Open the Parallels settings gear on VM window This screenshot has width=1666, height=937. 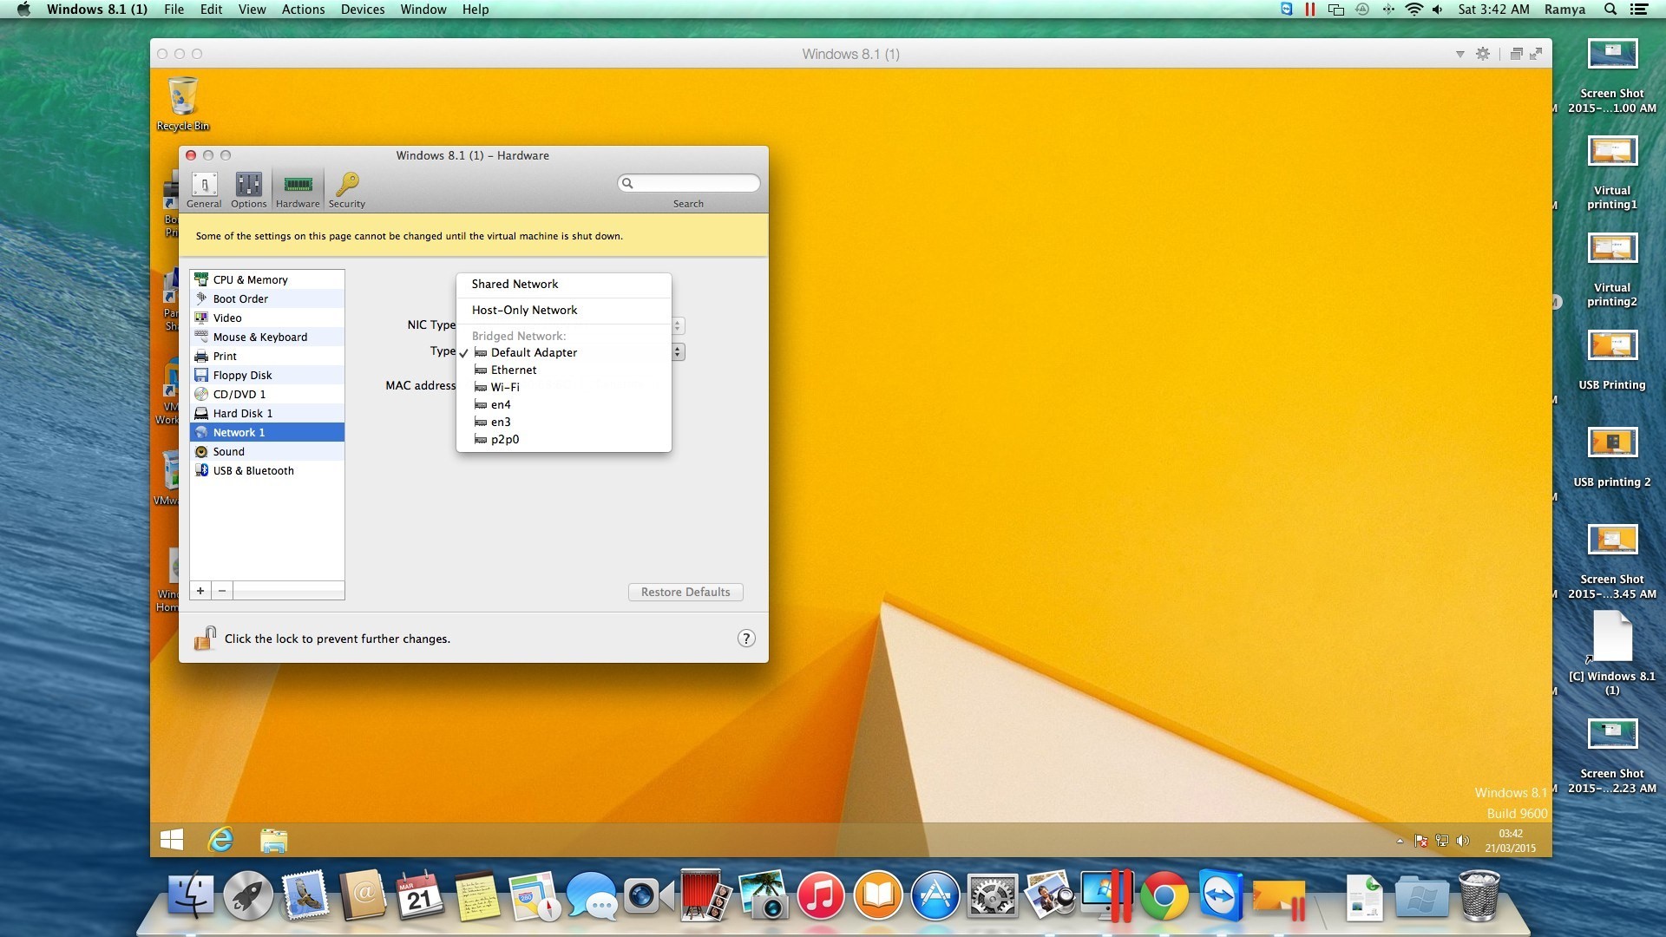pyautogui.click(x=1483, y=53)
